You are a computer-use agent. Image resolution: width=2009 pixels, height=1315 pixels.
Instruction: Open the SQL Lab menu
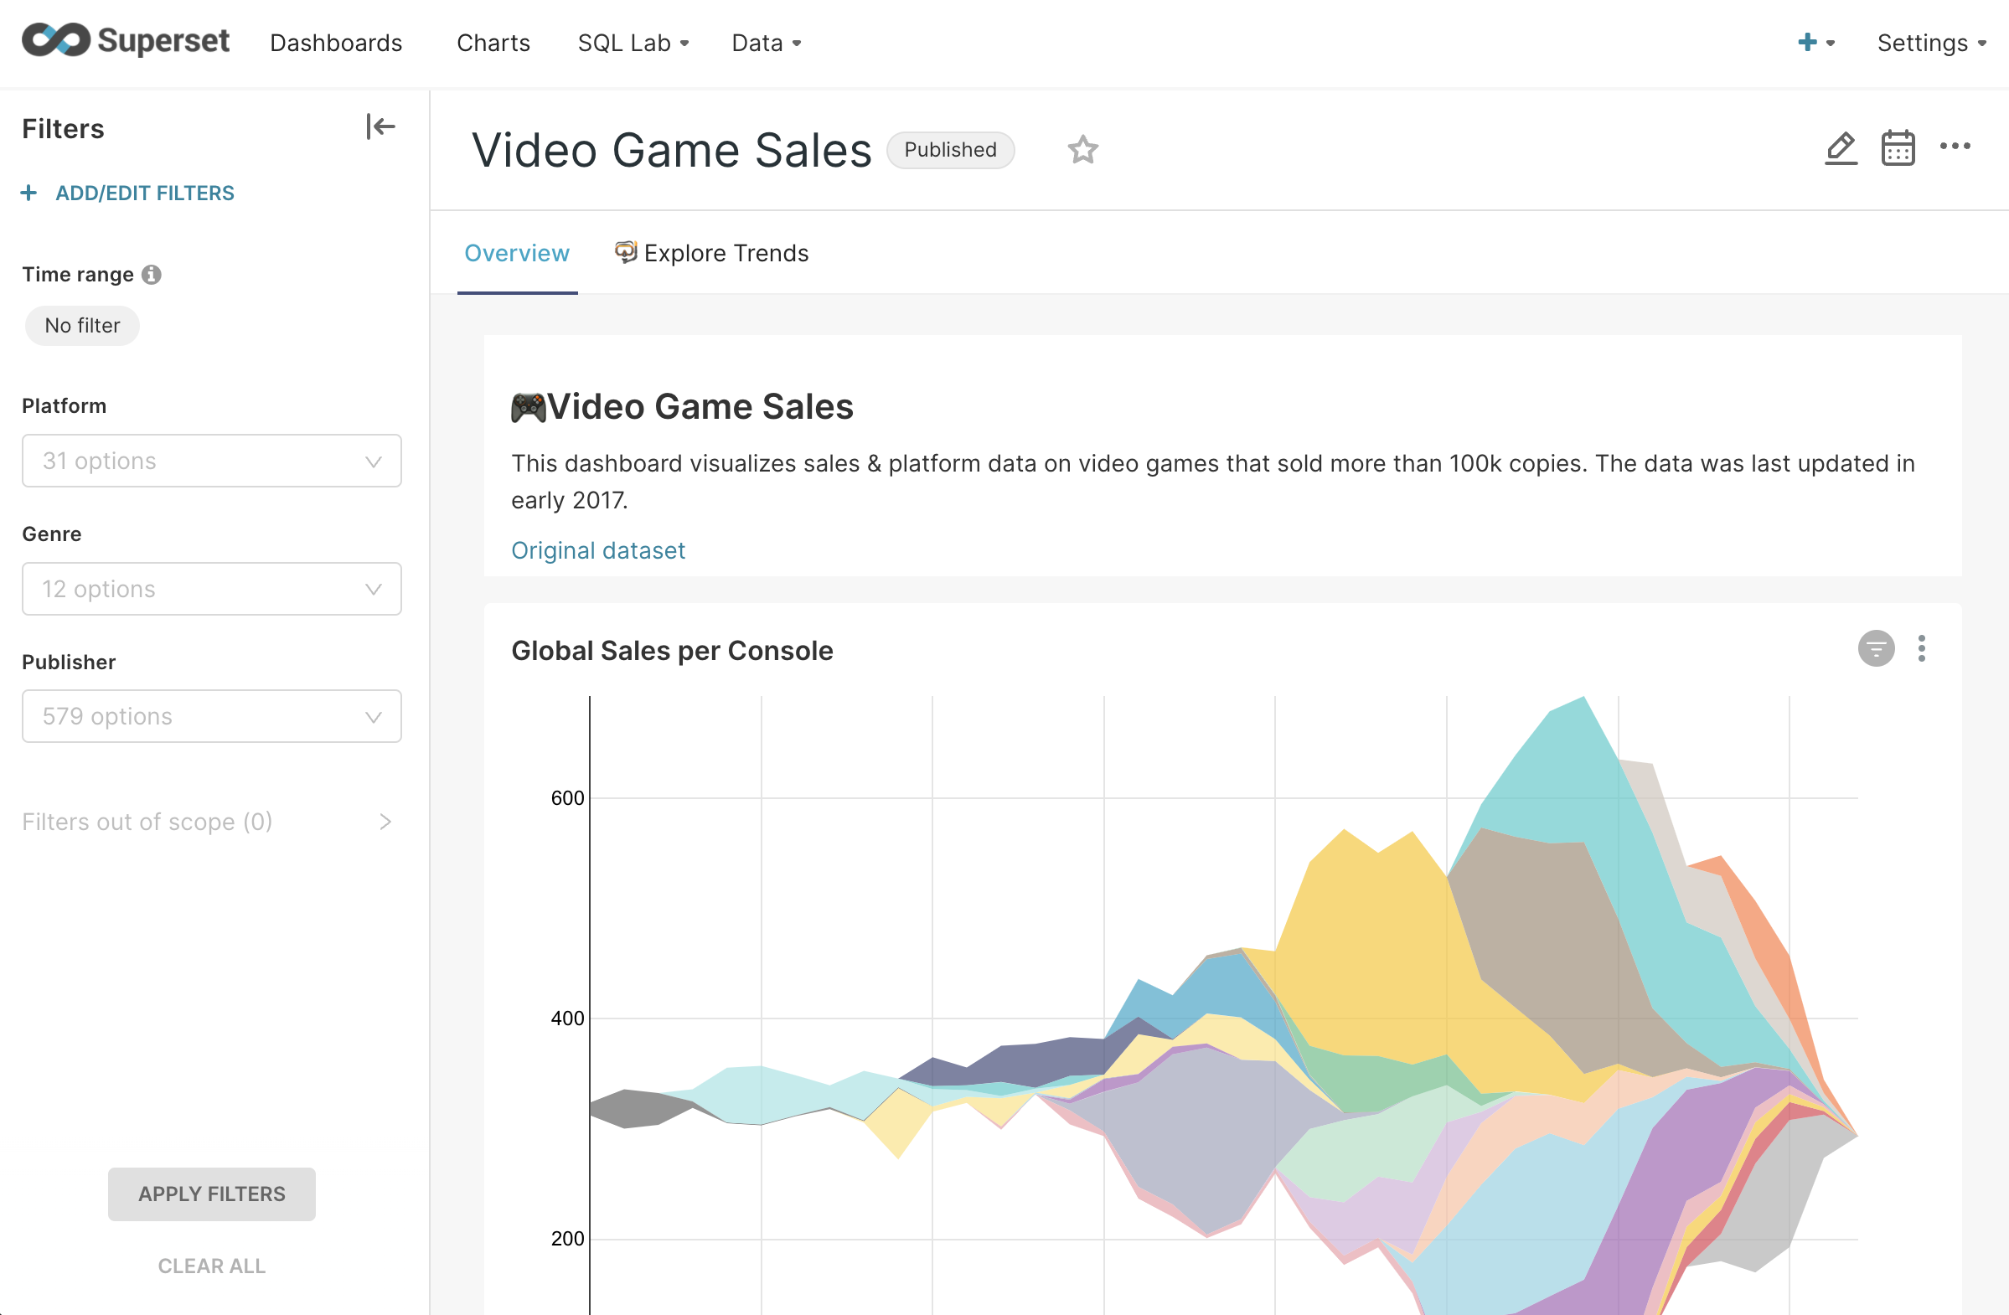click(x=629, y=43)
